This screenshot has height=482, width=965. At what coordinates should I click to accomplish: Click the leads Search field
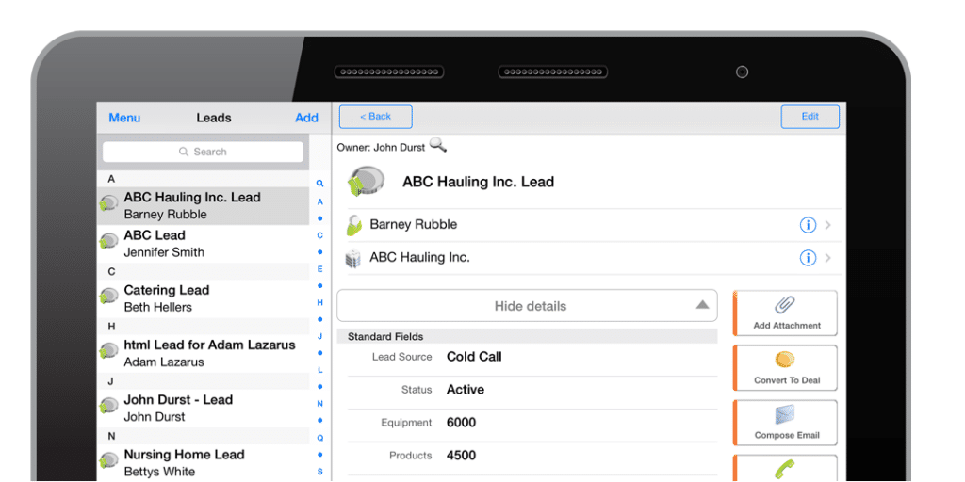click(x=203, y=152)
